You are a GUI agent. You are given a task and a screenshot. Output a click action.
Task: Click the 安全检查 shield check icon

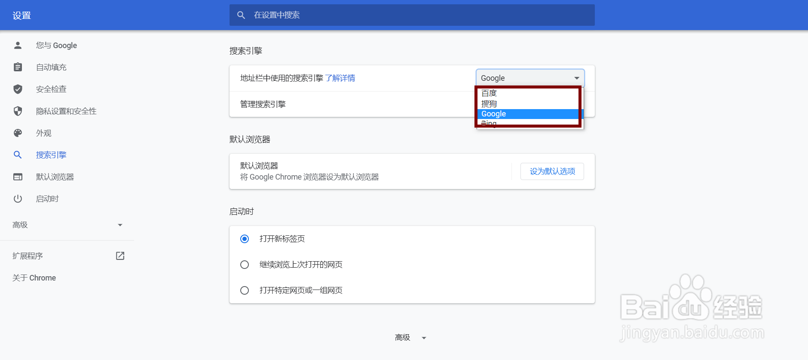(18, 89)
